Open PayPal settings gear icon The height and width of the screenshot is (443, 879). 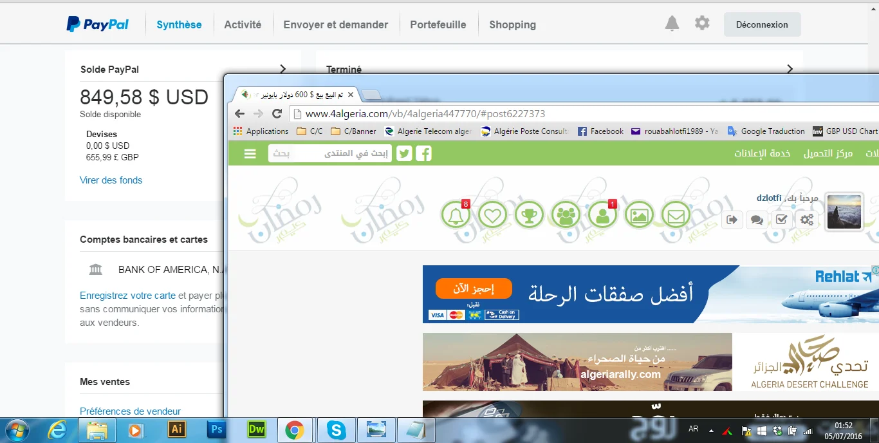[x=702, y=24]
